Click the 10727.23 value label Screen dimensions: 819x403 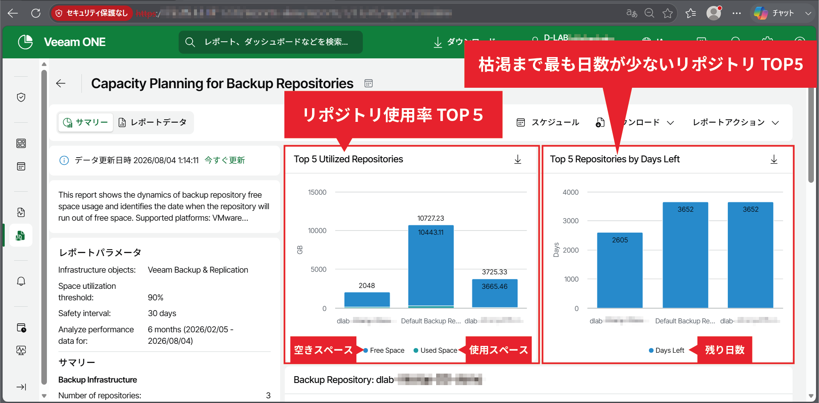pyautogui.click(x=431, y=218)
